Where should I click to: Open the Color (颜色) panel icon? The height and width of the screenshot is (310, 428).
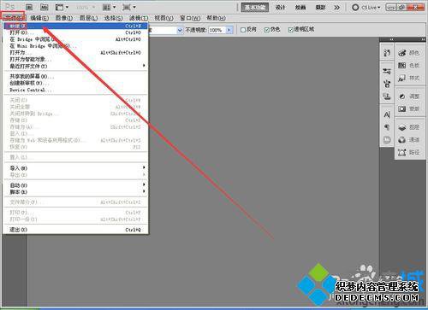pyautogui.click(x=402, y=53)
